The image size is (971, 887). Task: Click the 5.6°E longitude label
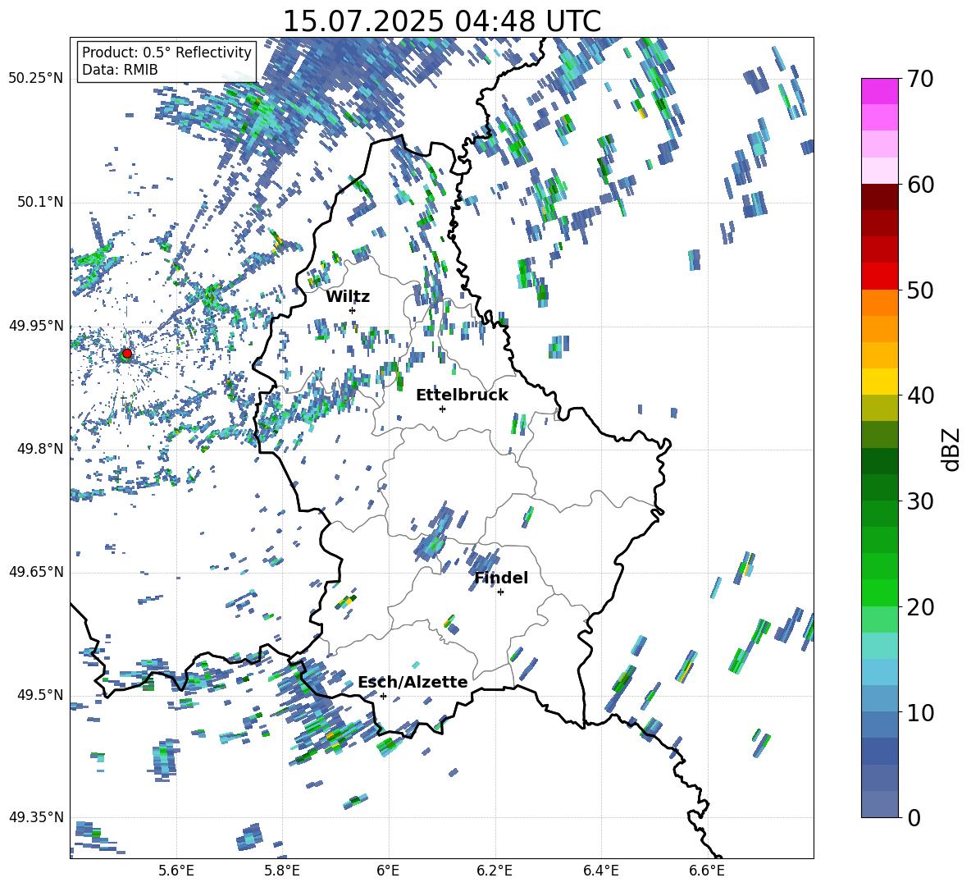click(176, 871)
